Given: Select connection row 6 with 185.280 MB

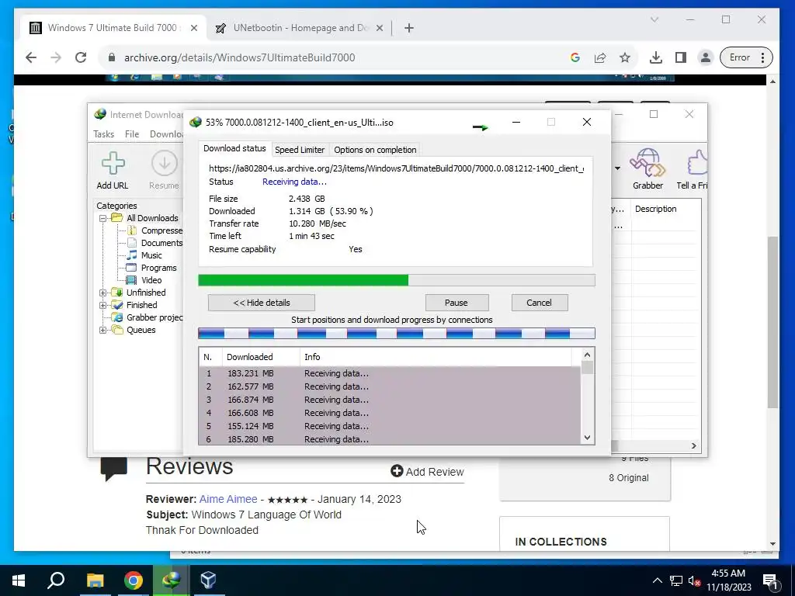Looking at the screenshot, I should click(390, 439).
